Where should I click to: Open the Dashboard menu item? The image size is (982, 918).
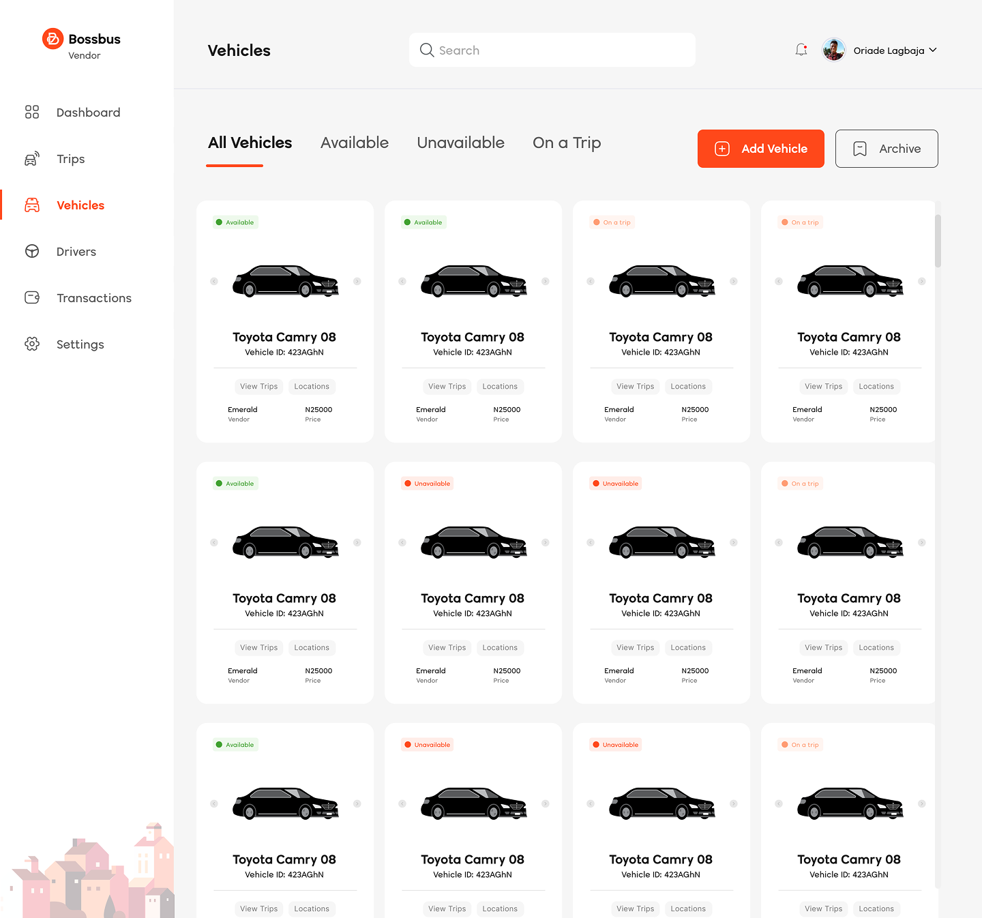click(87, 112)
